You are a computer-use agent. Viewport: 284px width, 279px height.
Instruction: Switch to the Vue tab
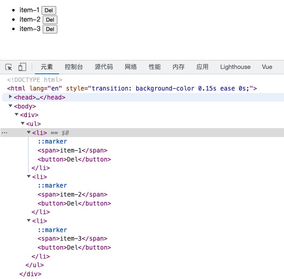tap(267, 67)
